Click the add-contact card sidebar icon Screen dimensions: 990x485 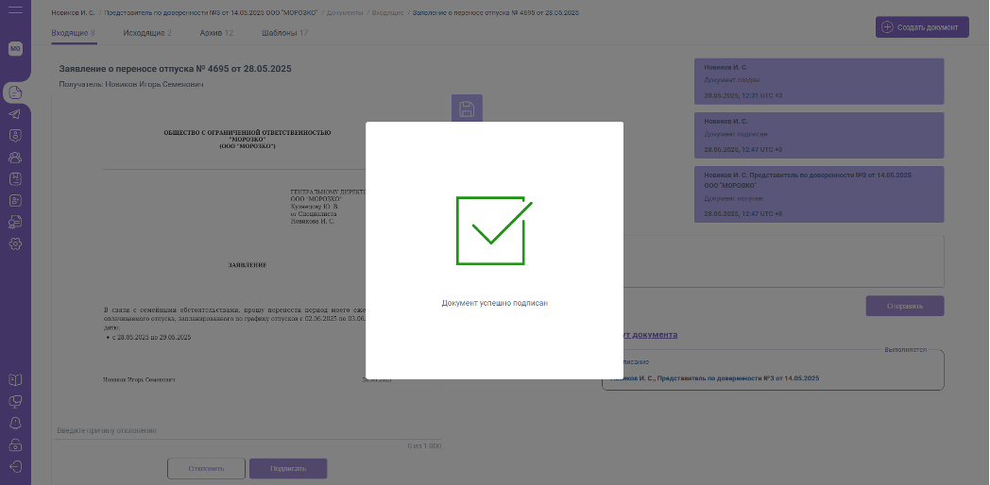(15, 200)
